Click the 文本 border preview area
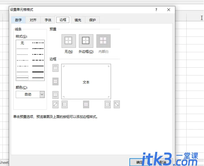Viewport: 204px width, 166px height. 86,82
